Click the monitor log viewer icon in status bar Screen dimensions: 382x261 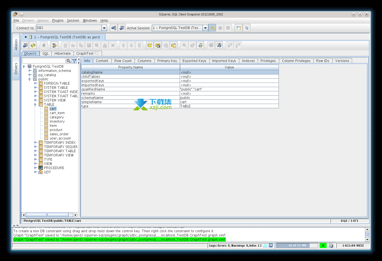pyautogui.click(x=271, y=245)
